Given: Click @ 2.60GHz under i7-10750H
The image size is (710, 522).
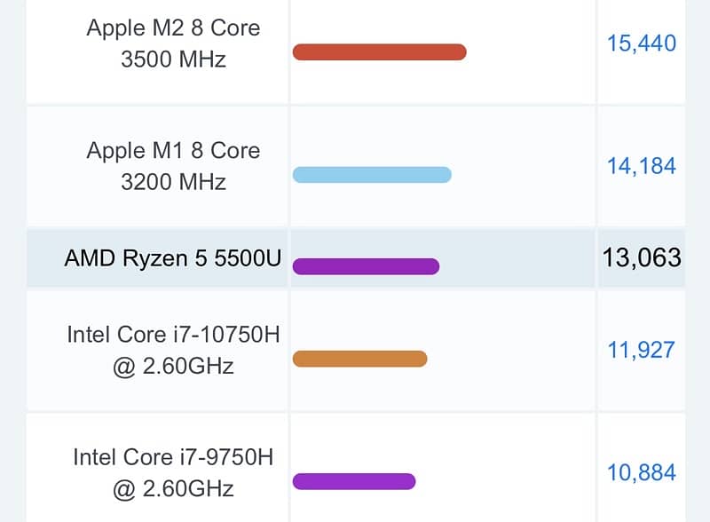Looking at the screenshot, I should point(173,366).
